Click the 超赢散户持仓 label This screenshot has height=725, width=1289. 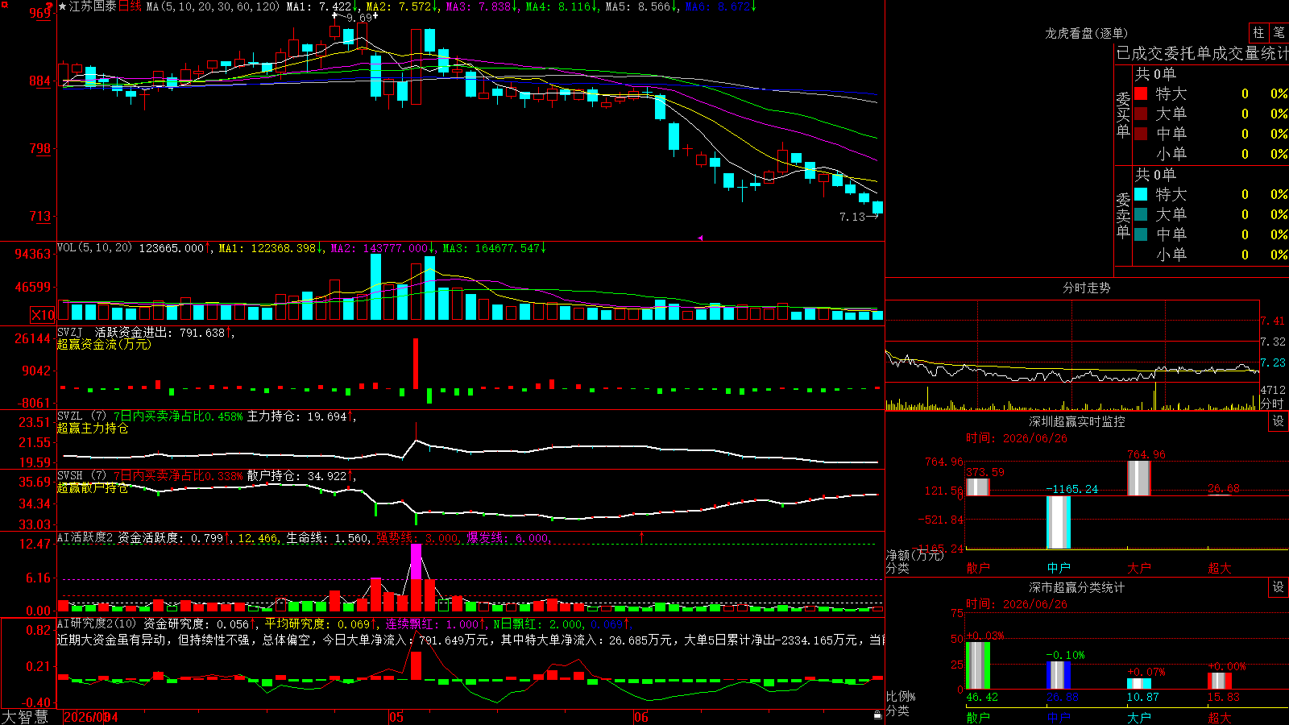(93, 487)
